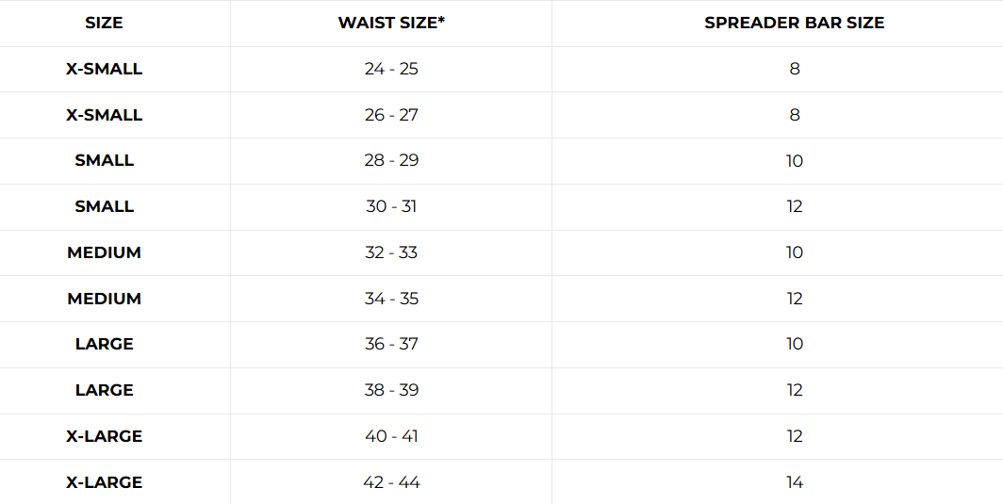
Task: Select the 26 - 27 waist size cell
Action: point(391,115)
